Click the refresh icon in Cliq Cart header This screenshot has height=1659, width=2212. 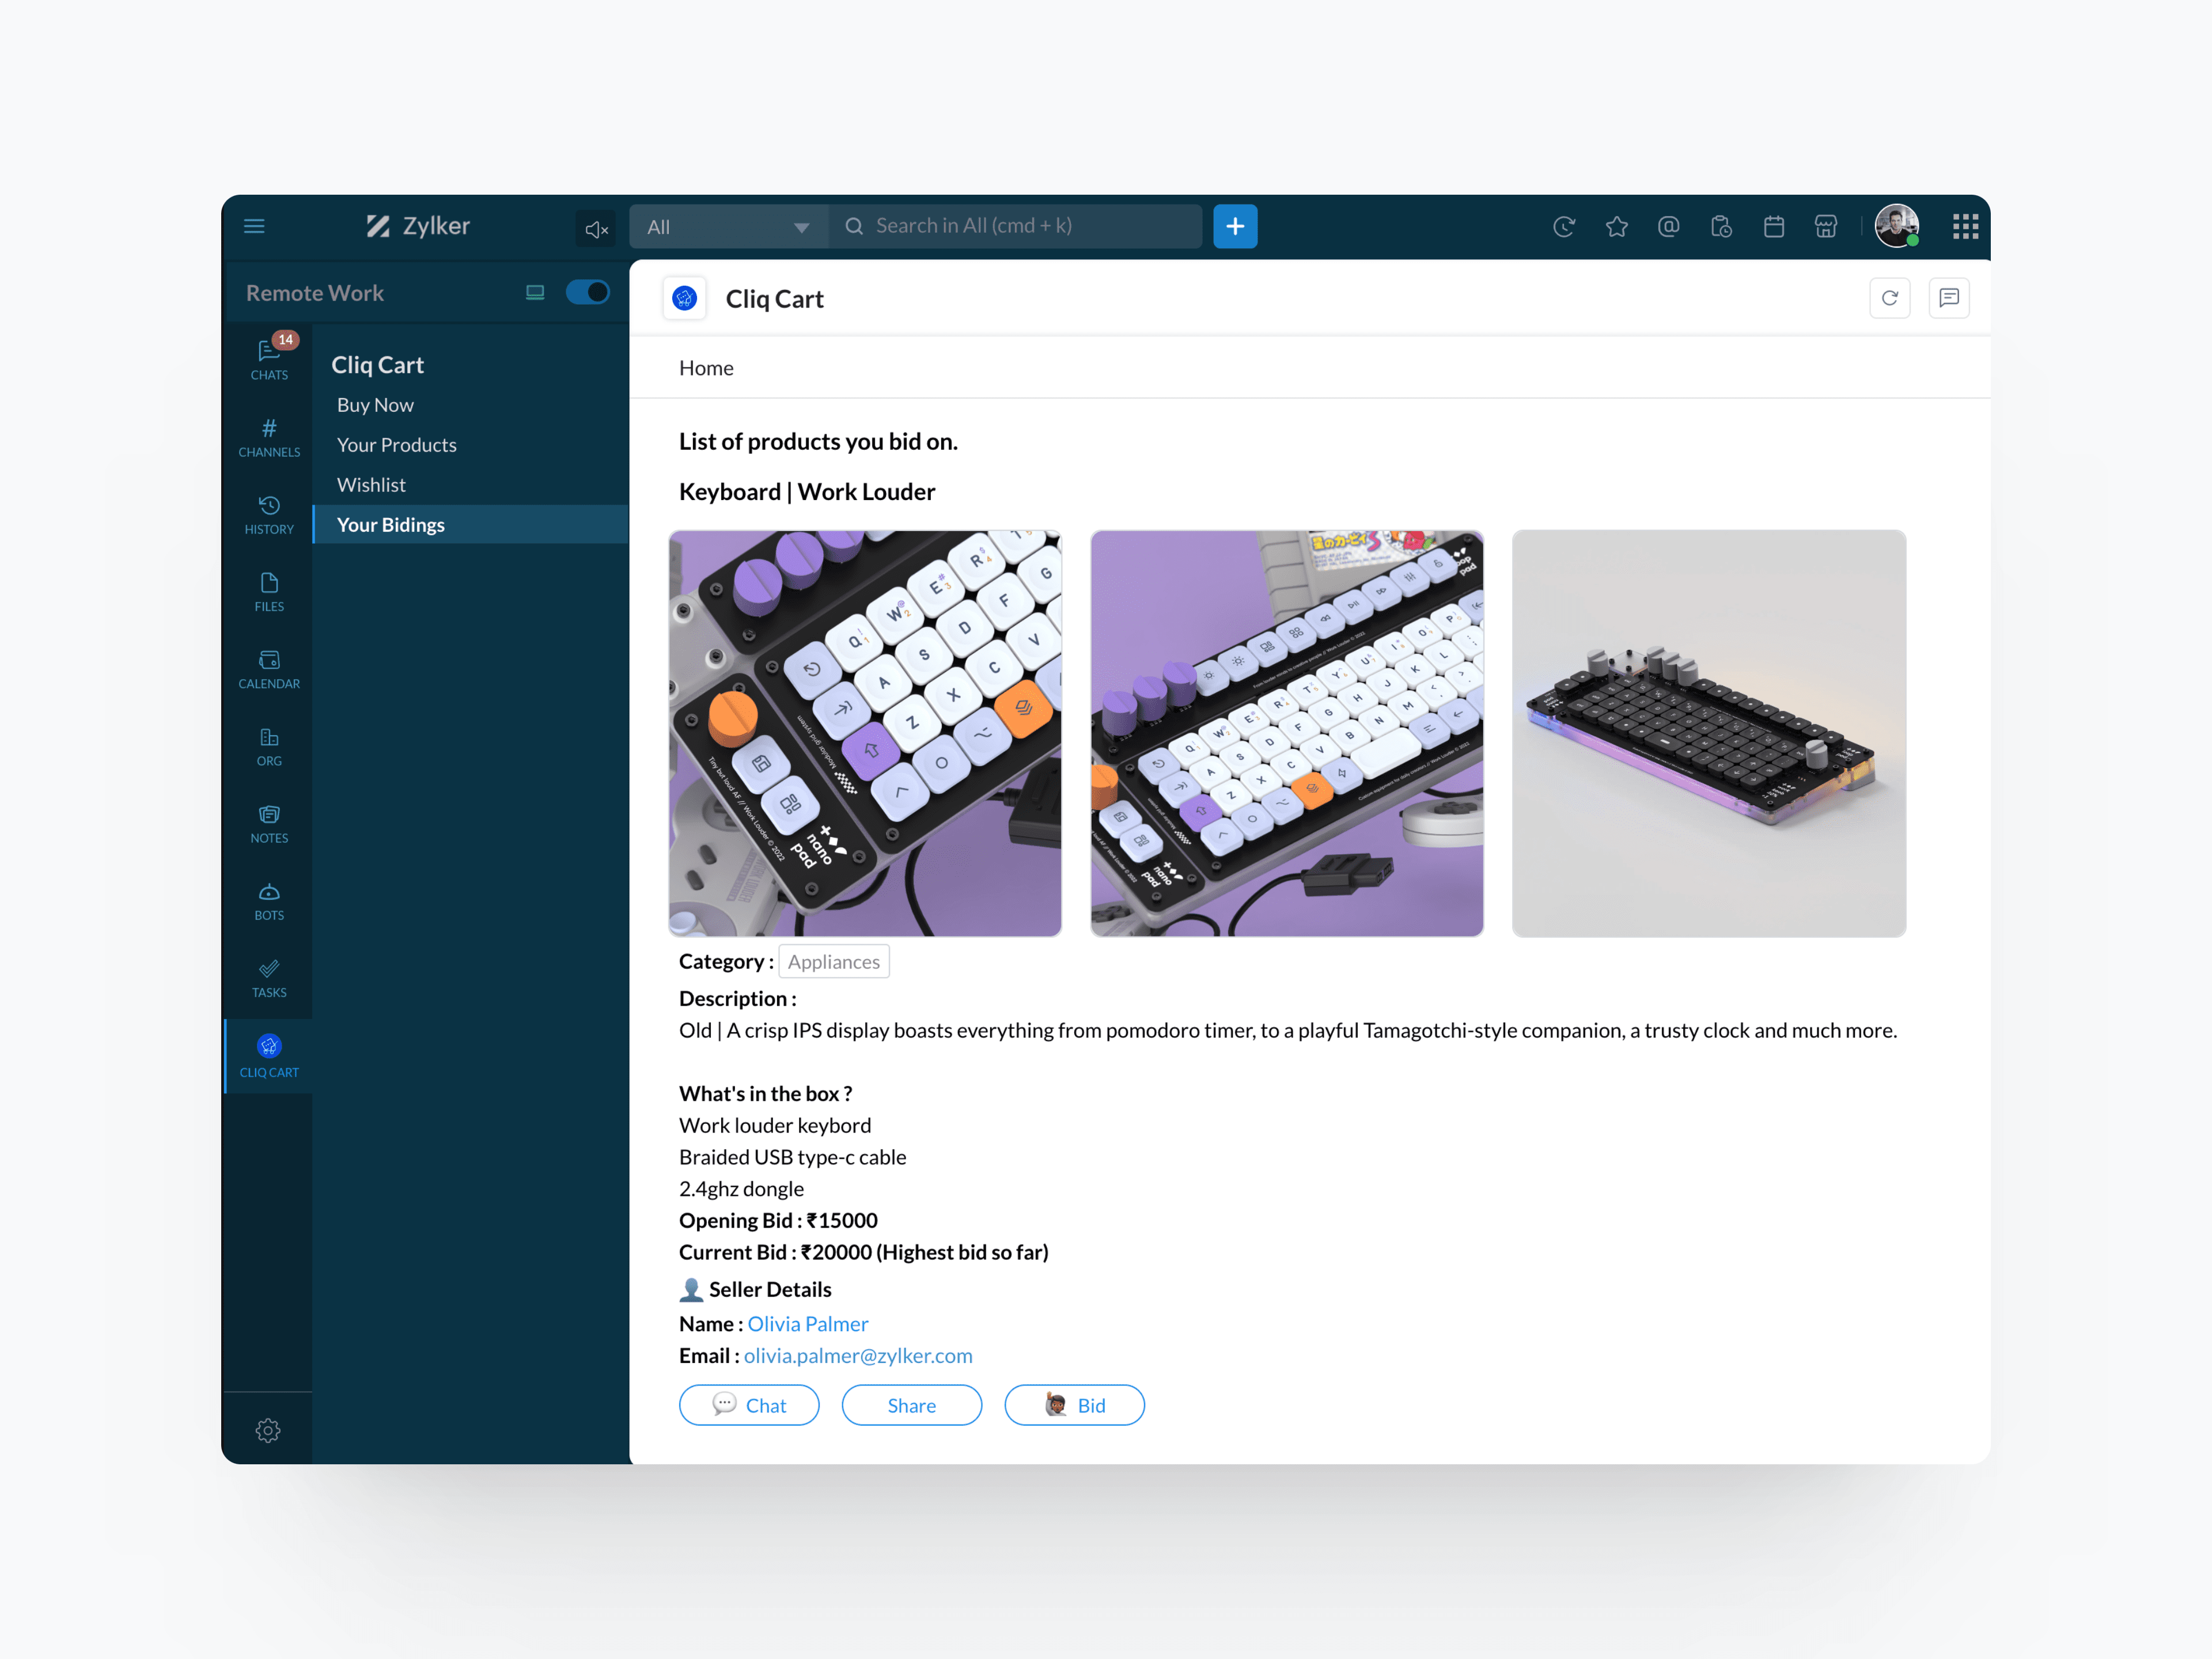coord(1889,298)
